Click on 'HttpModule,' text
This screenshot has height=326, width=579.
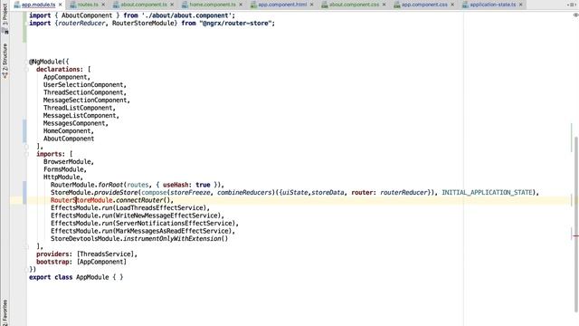(x=63, y=177)
